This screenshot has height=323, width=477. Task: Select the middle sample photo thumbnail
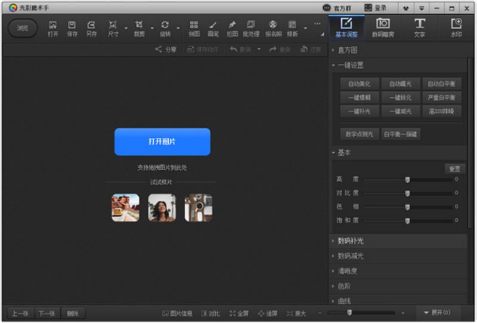162,208
